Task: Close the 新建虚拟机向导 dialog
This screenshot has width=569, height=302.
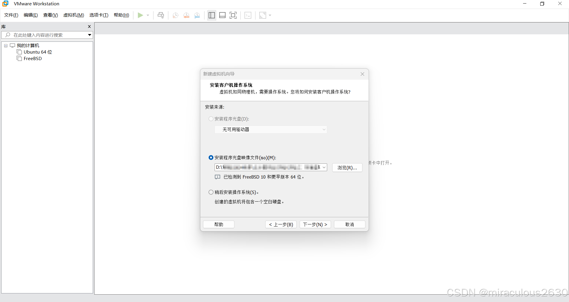Action: coord(362,74)
